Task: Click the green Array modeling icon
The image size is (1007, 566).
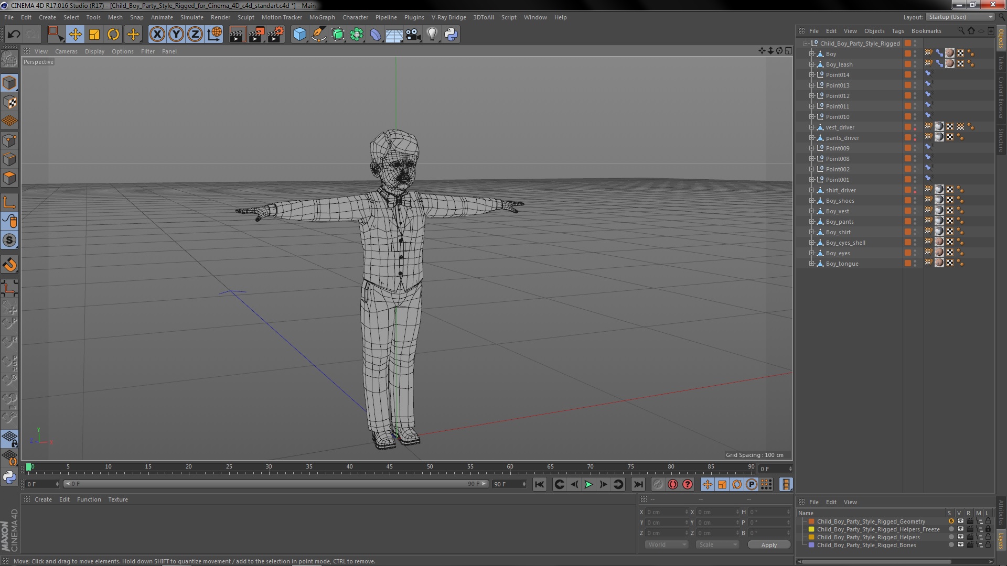Action: point(357,35)
